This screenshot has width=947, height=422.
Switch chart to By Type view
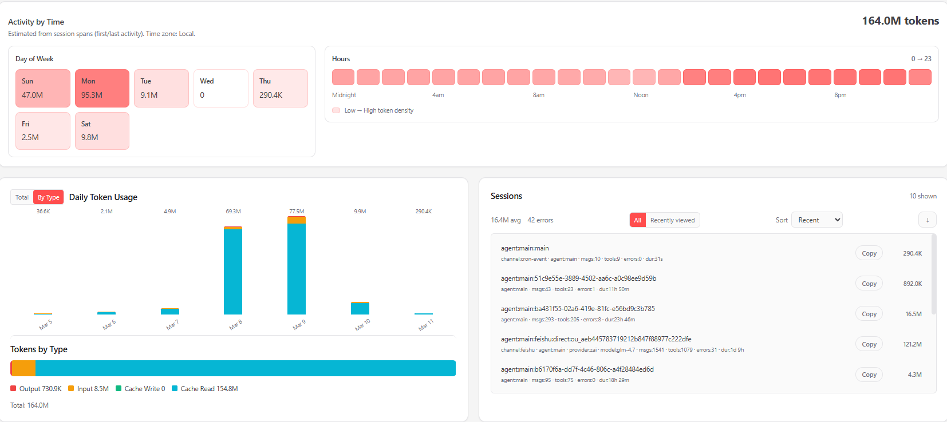tap(49, 197)
